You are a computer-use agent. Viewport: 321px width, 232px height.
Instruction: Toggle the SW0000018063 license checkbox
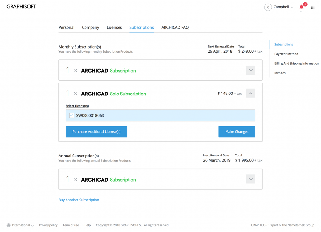[x=72, y=116]
